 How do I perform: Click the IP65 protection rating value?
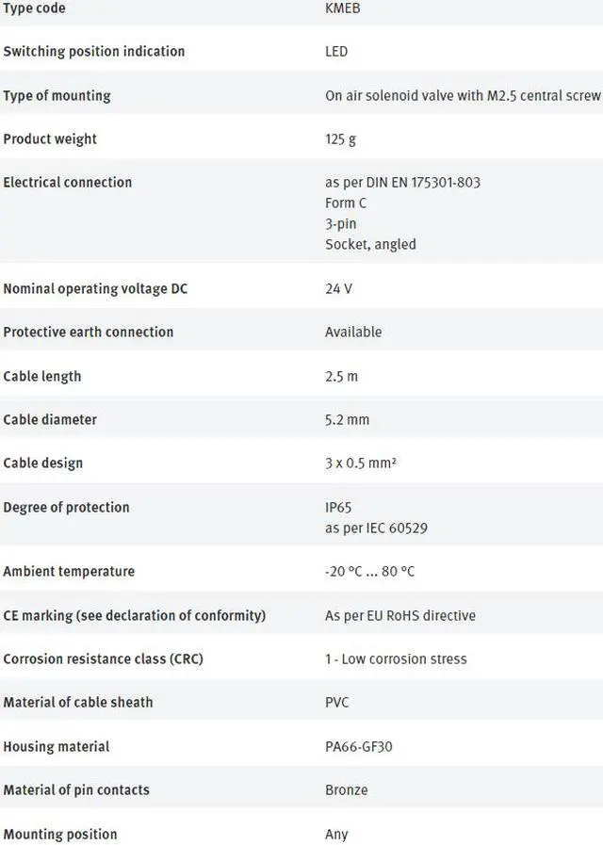[338, 508]
